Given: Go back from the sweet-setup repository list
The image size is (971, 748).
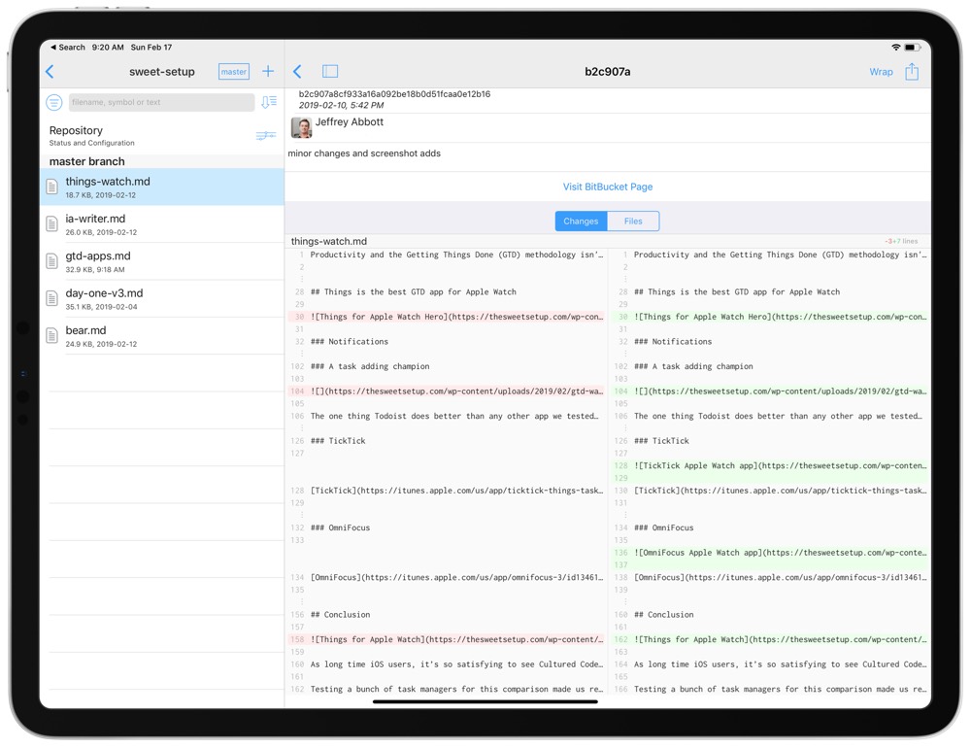Looking at the screenshot, I should tap(50, 72).
